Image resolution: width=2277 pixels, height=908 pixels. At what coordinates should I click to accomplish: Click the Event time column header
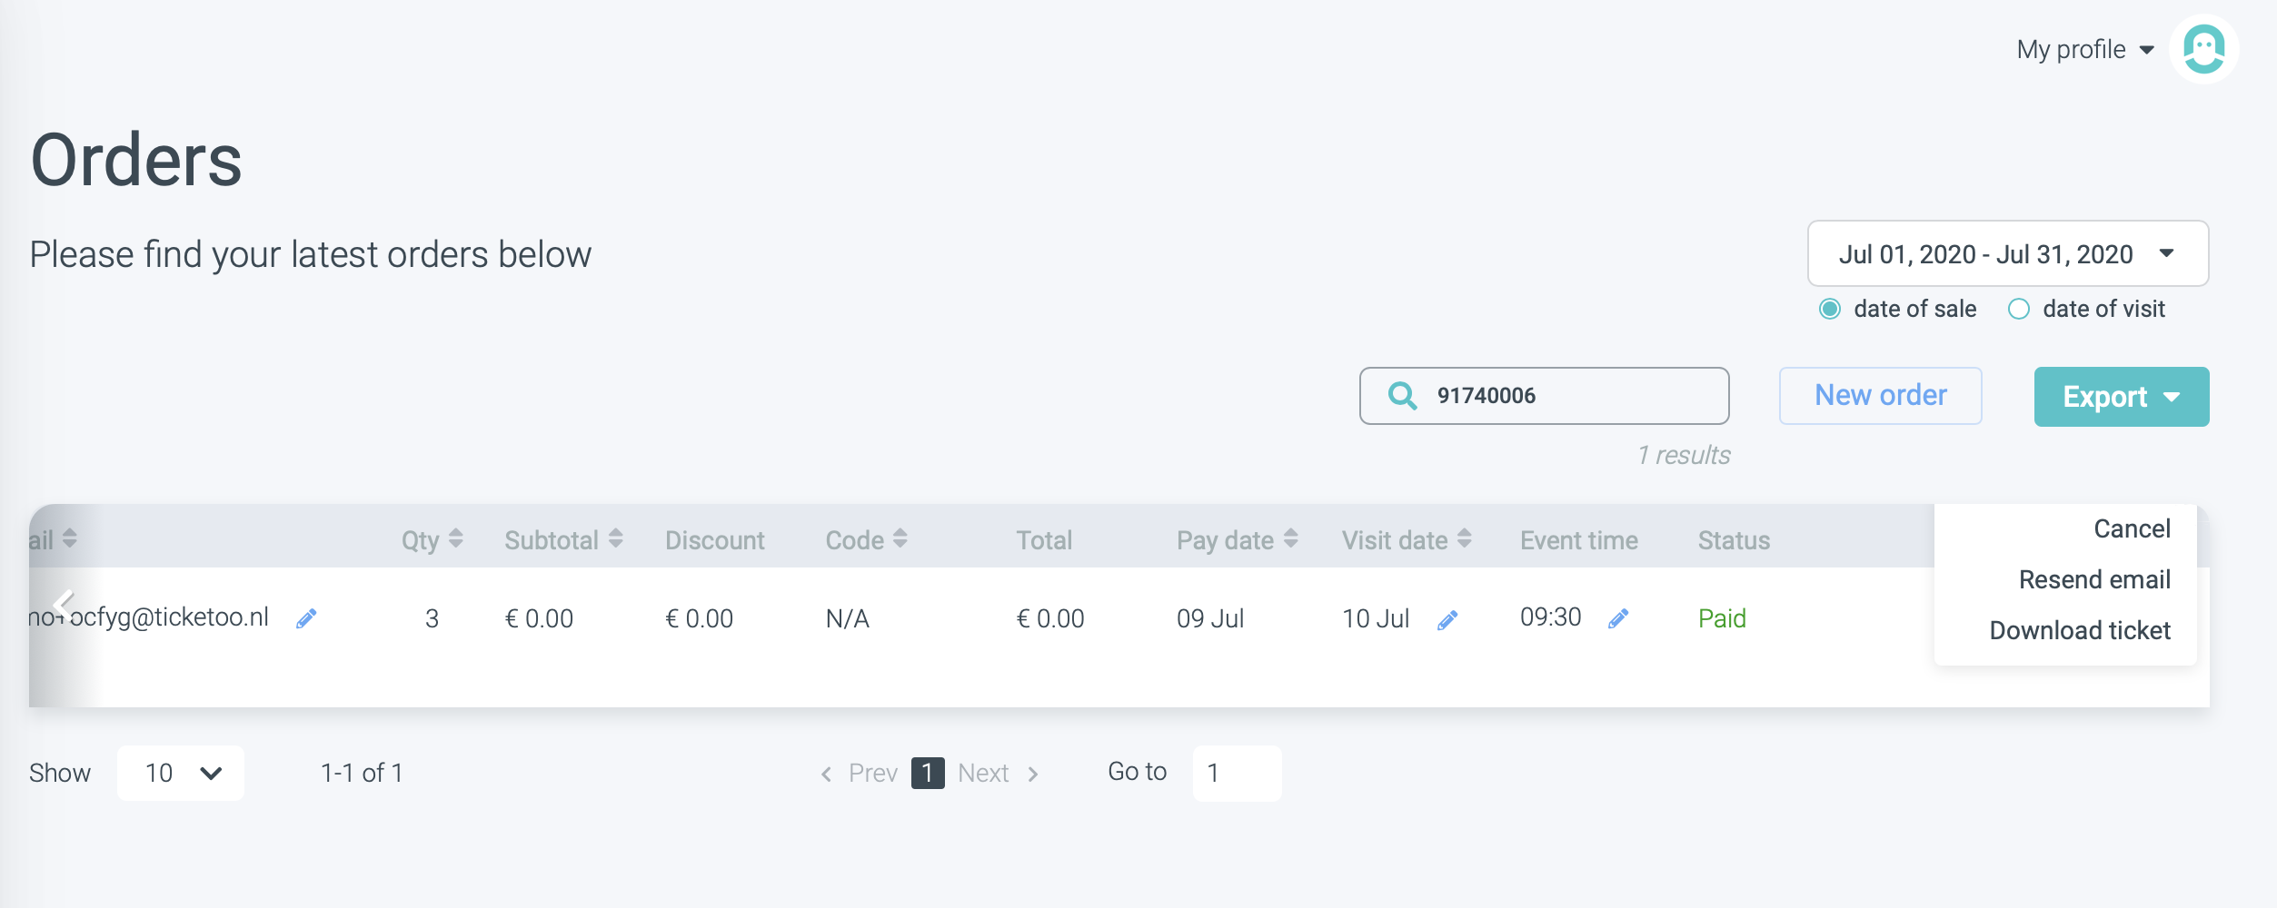click(x=1579, y=540)
